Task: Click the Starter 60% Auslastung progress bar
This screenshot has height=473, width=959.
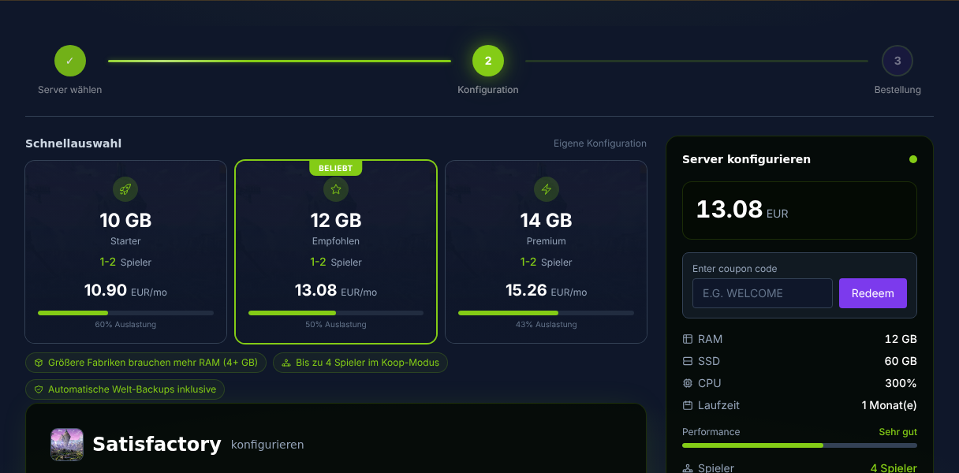Action: coord(125,313)
